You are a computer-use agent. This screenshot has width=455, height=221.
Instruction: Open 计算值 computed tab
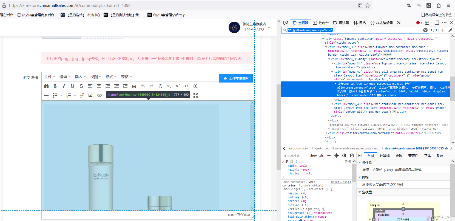click(385, 155)
